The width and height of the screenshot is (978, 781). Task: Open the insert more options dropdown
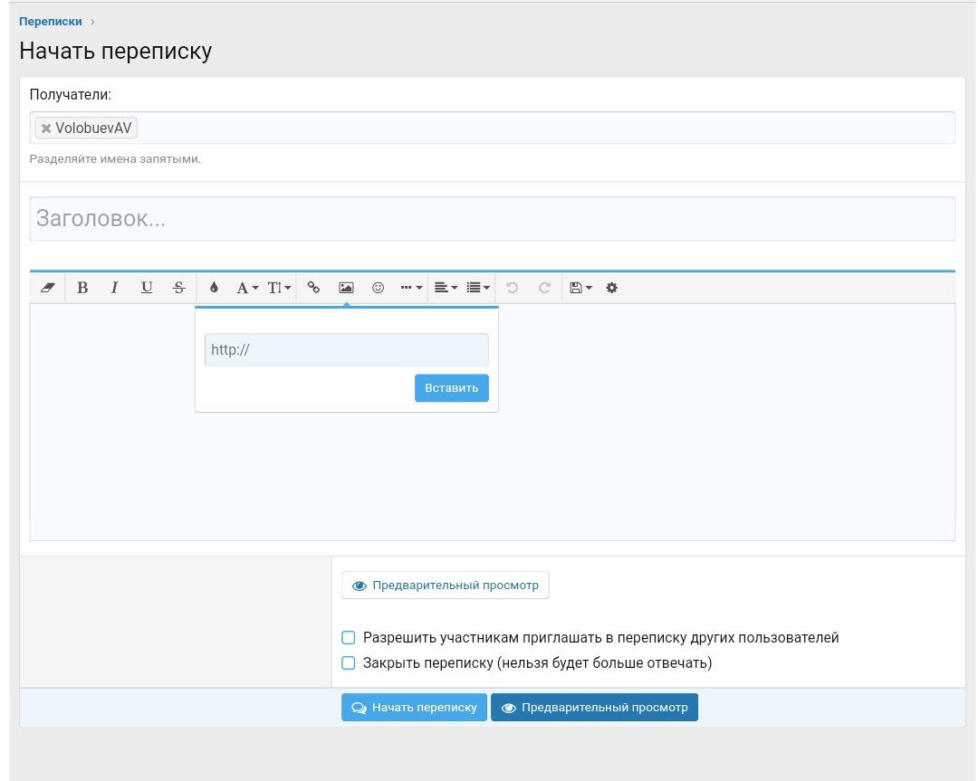click(411, 288)
